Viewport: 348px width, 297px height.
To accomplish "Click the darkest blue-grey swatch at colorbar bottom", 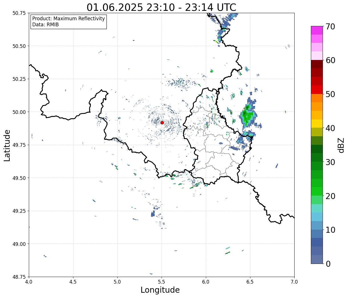I will pos(317,259).
